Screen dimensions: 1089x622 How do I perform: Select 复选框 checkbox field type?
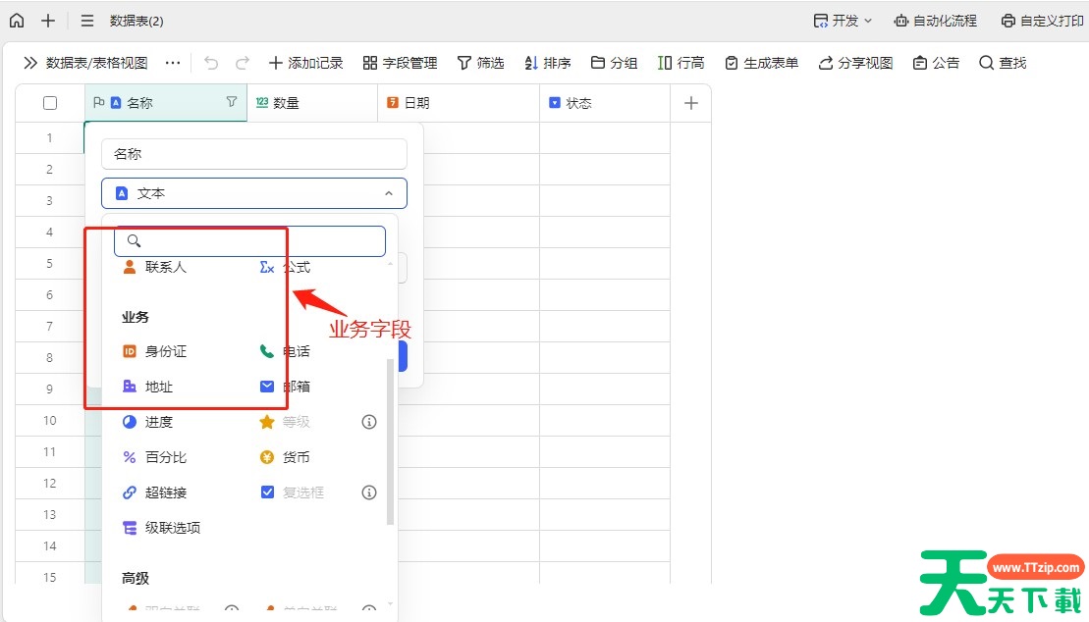293,492
